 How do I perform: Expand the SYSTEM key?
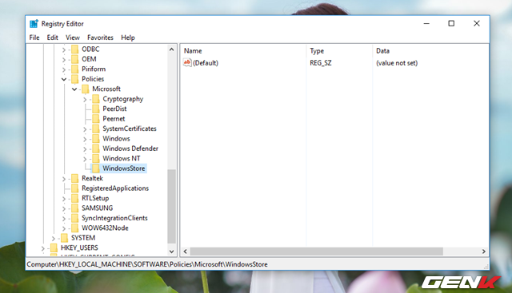point(54,239)
